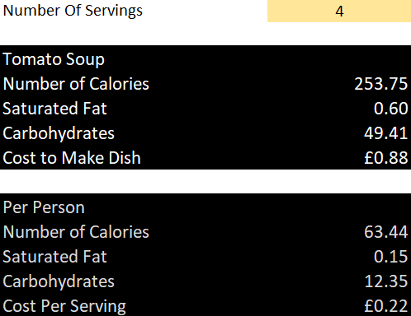Select the Tomato Soup heading cell
This screenshot has height=316, width=411.
54,59
